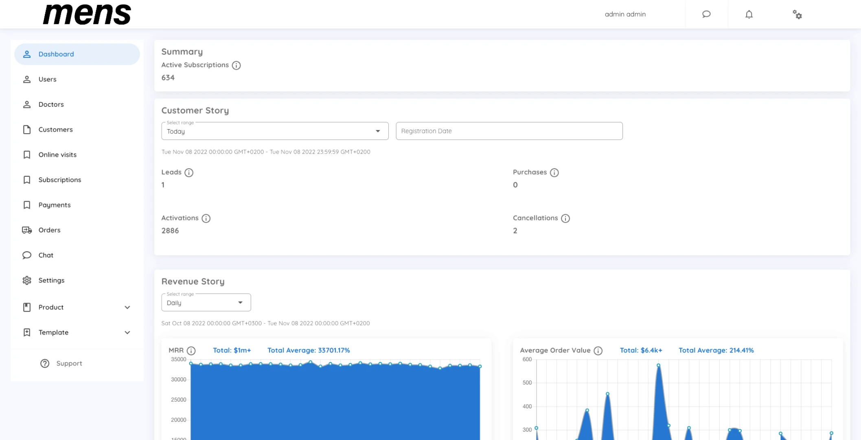The height and width of the screenshot is (440, 861).
Task: Show info icon next to Activations
Action: pyautogui.click(x=206, y=218)
